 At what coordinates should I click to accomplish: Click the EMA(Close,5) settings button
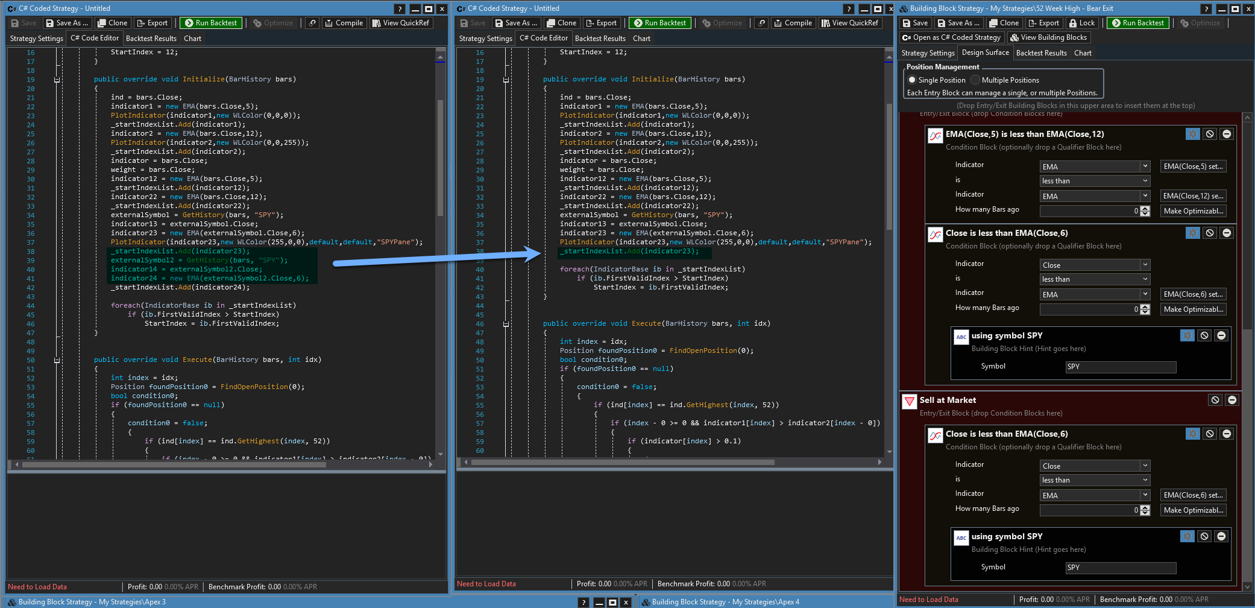(x=1193, y=166)
